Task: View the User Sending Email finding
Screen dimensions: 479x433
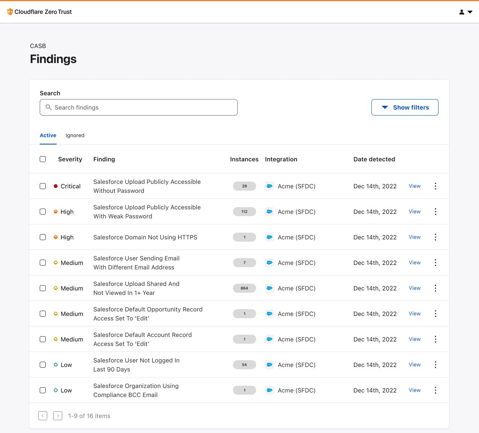Action: [x=415, y=263]
